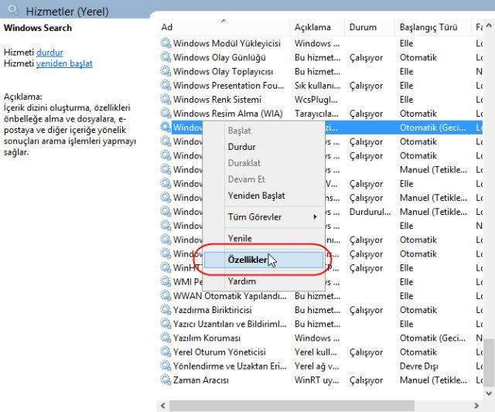Click the WinRT uy... description cell

click(x=316, y=380)
